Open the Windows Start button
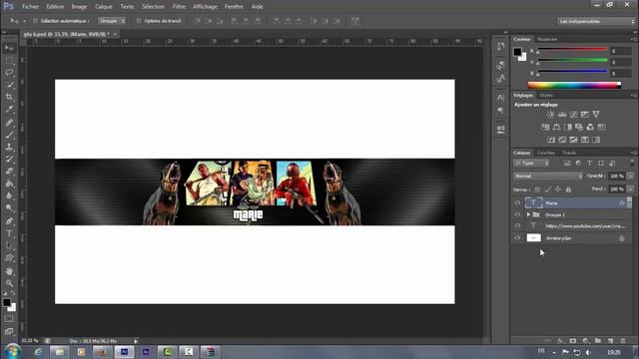The height and width of the screenshot is (359, 639). [13, 351]
